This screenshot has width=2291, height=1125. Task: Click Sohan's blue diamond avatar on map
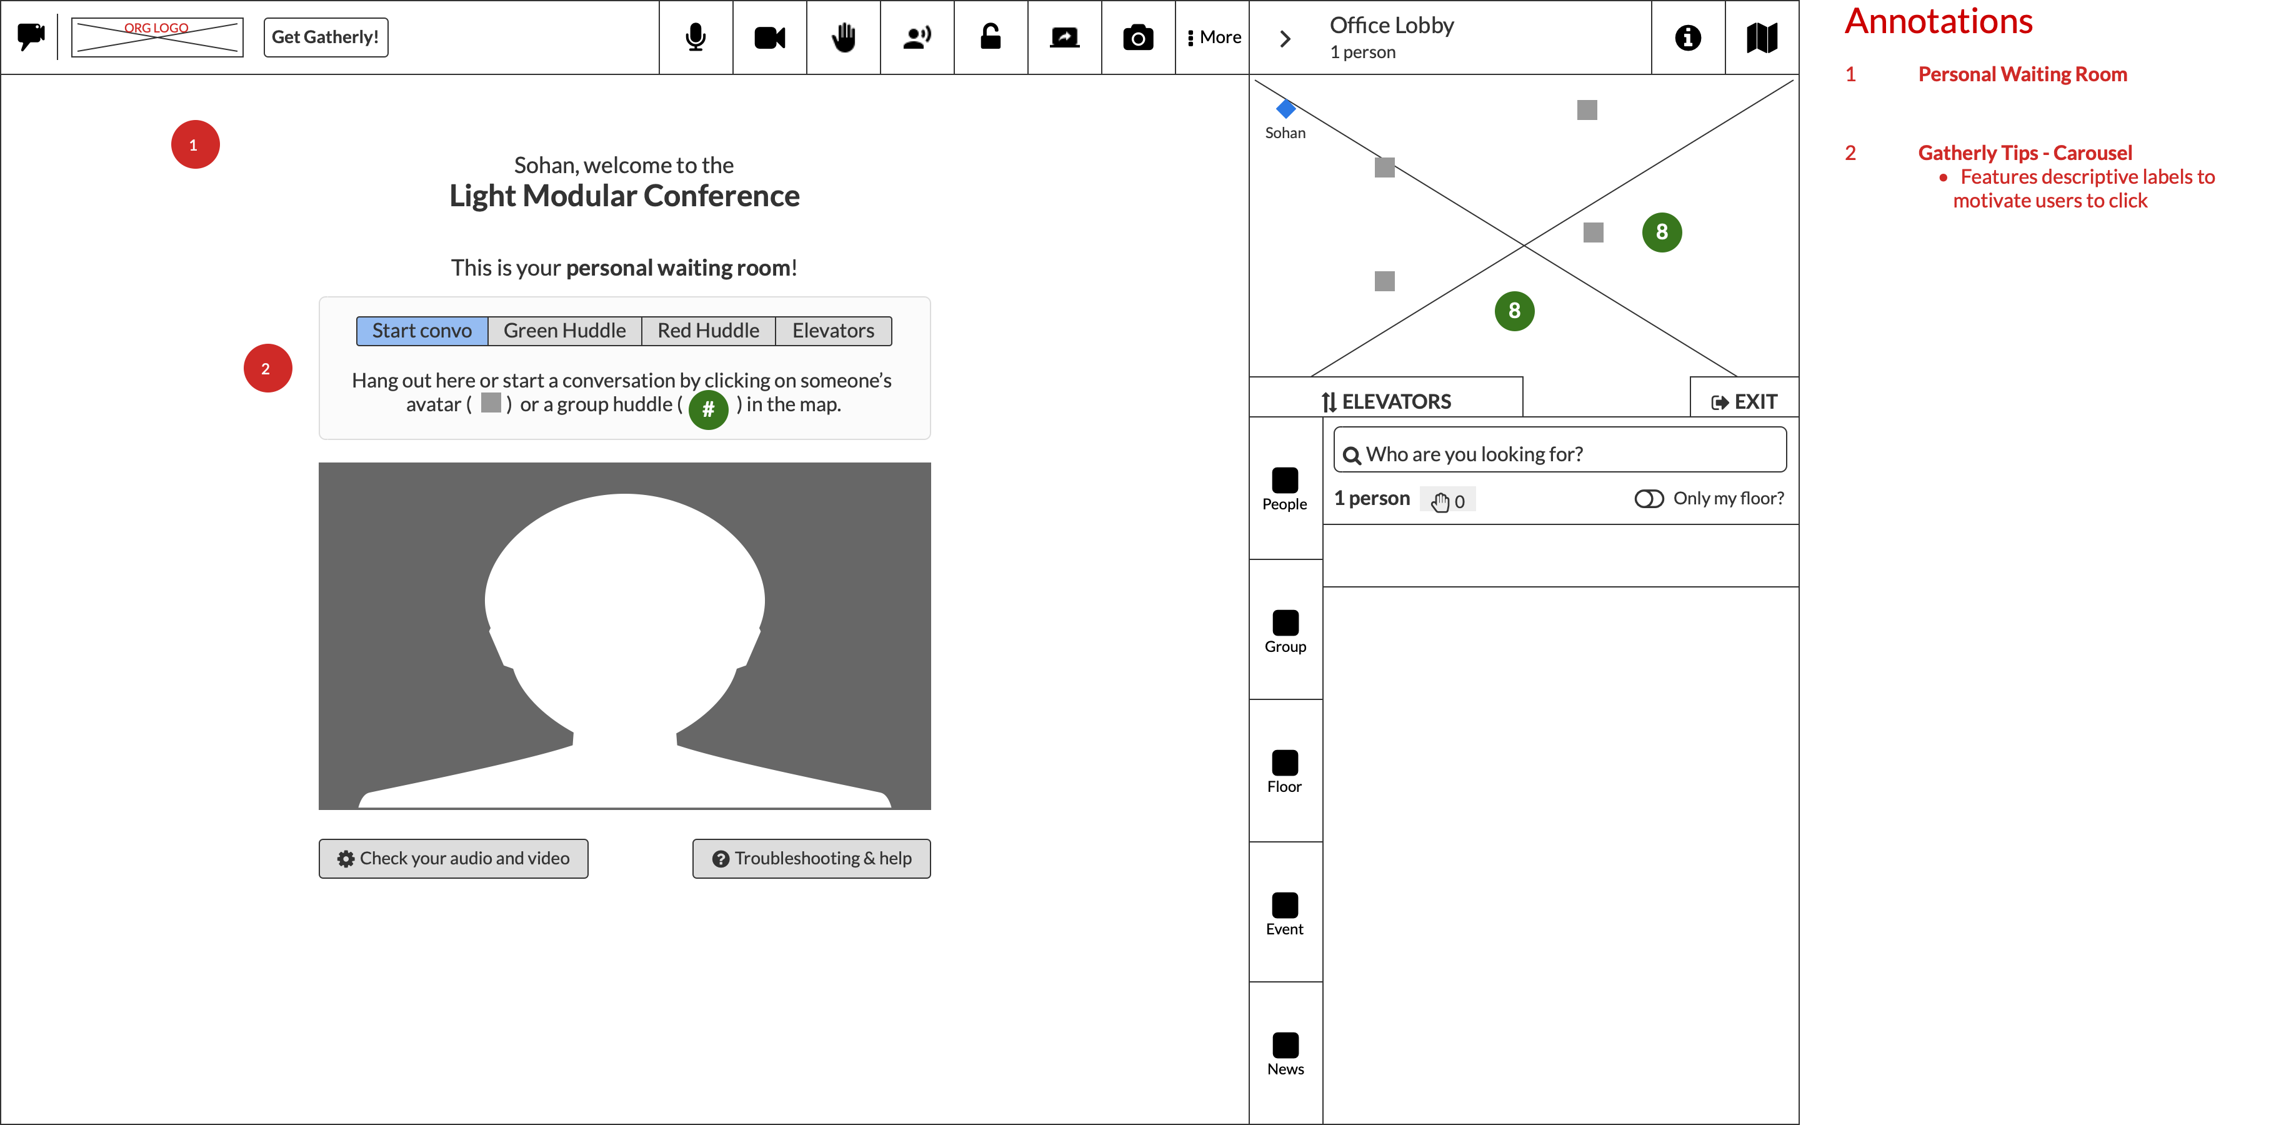tap(1286, 109)
